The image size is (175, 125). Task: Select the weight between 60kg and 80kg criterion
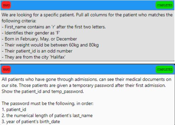click(50, 45)
